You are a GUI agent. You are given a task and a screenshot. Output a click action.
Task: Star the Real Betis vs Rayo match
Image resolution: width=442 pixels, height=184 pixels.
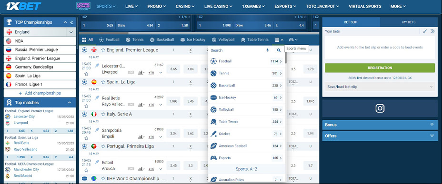tap(86, 106)
